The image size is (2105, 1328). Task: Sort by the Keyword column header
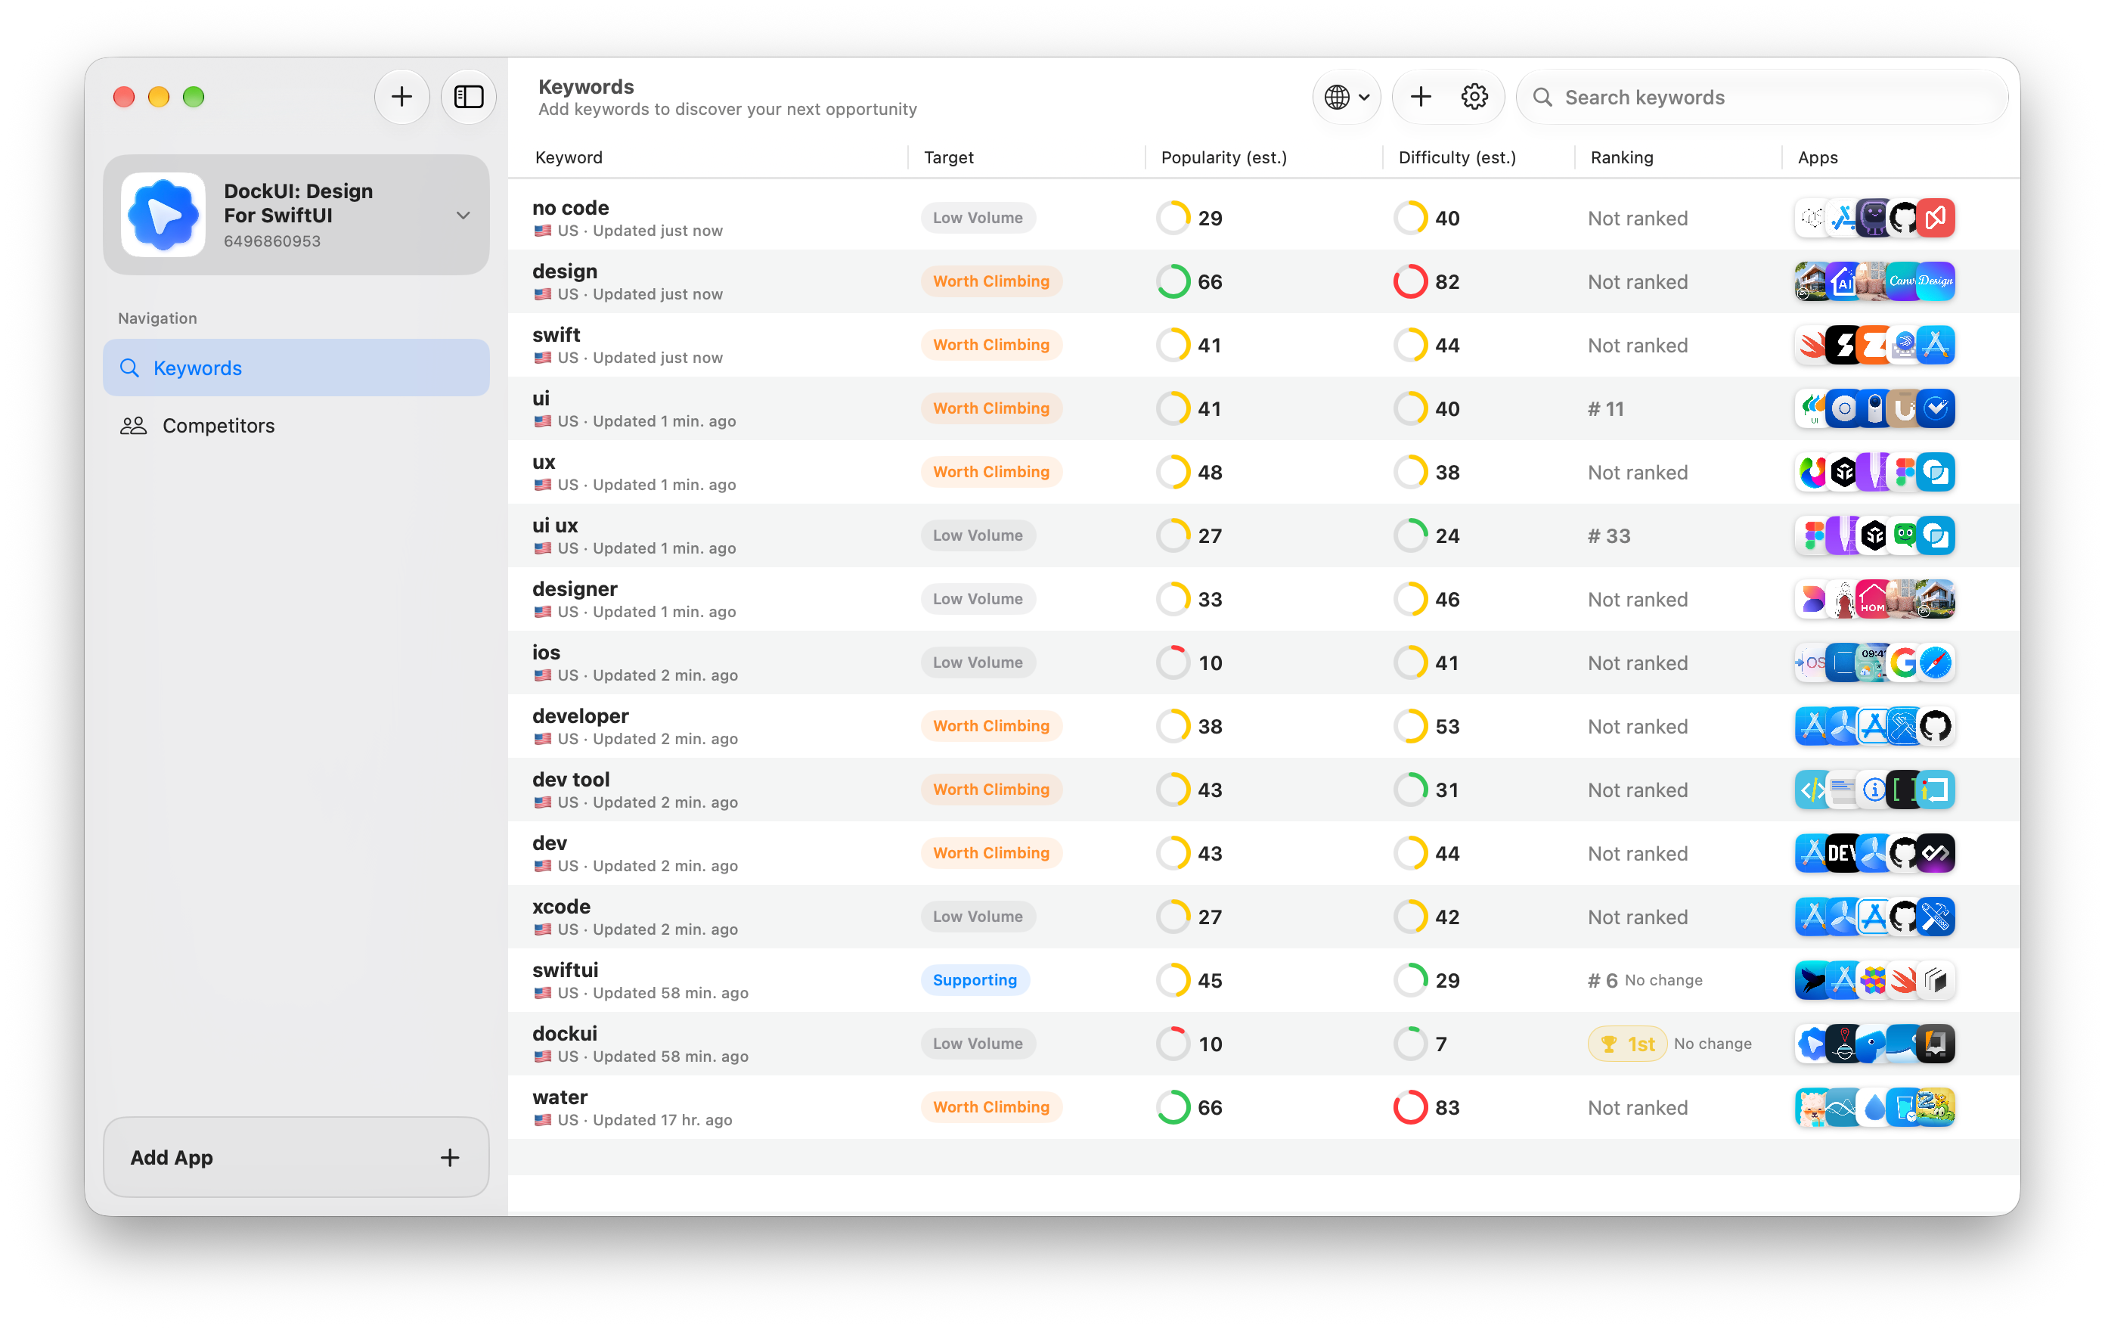(x=569, y=157)
